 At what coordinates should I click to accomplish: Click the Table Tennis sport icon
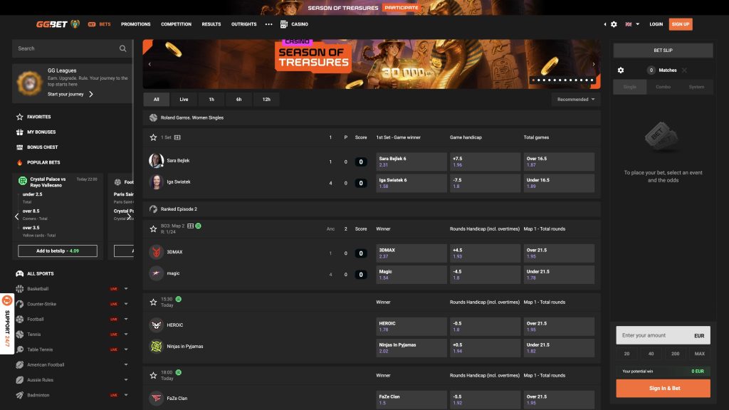(x=19, y=349)
